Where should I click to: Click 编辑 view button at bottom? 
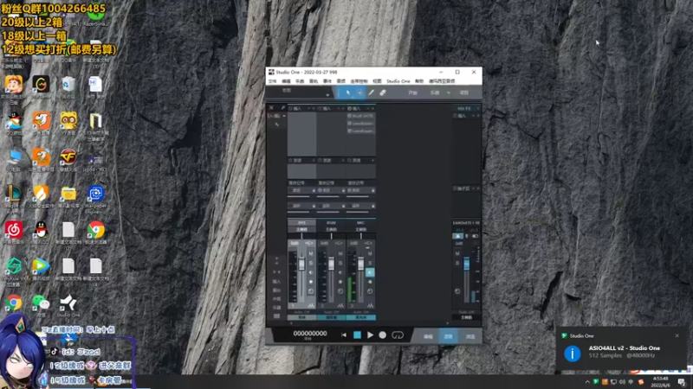[428, 336]
